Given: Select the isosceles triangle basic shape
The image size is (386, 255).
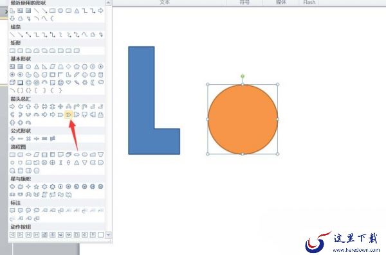Looking at the screenshot, I should coord(37,67).
